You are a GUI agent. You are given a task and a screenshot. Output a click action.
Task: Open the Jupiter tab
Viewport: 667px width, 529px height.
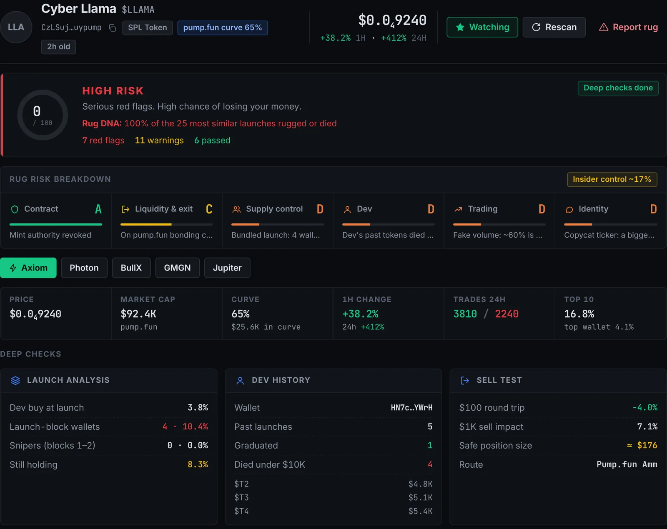[227, 268]
